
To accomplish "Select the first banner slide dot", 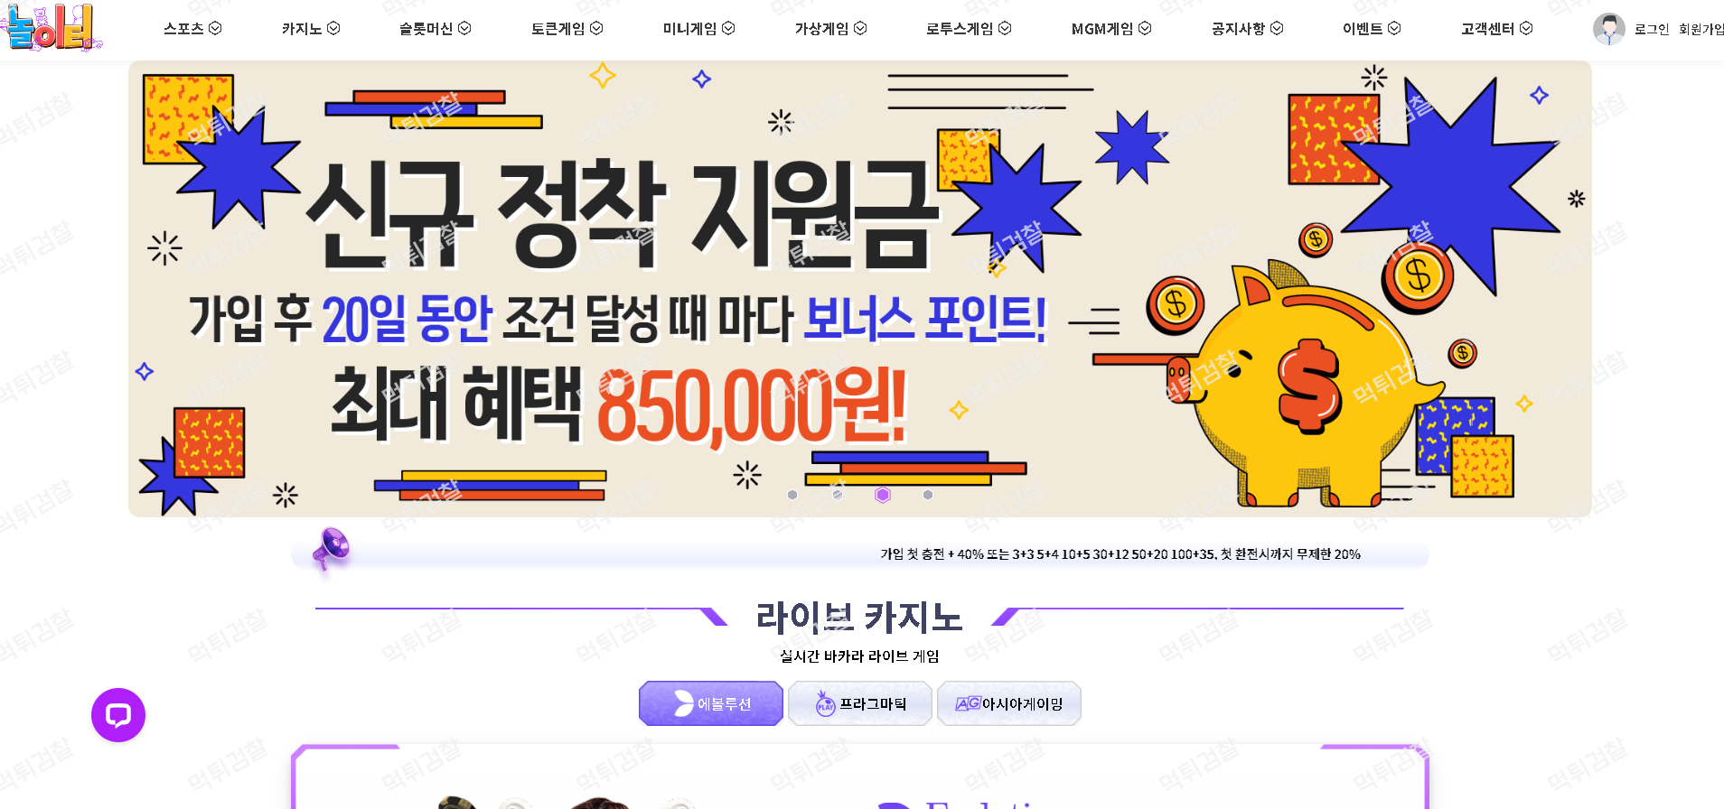I will click(x=792, y=495).
